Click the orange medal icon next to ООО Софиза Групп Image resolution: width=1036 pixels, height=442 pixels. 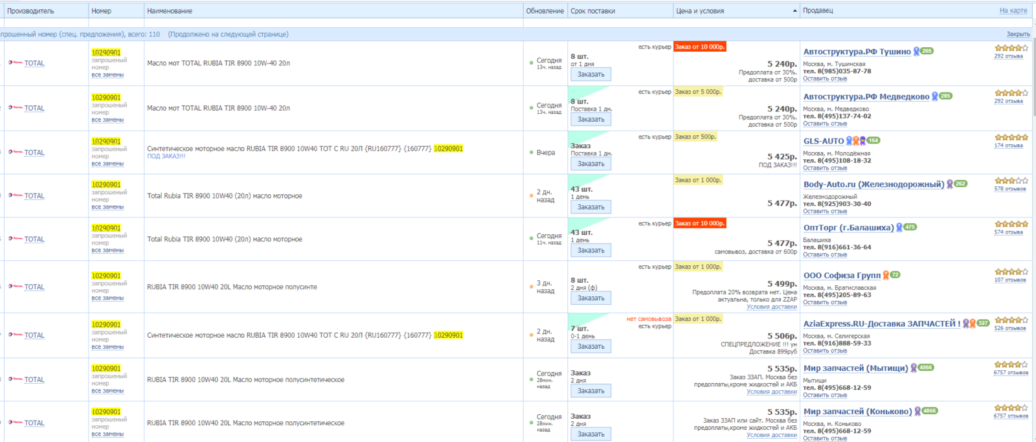click(x=886, y=275)
